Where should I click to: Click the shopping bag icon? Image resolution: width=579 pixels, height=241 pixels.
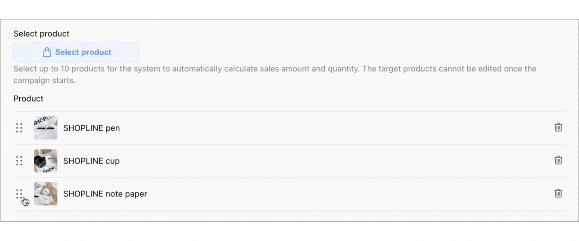pos(47,52)
